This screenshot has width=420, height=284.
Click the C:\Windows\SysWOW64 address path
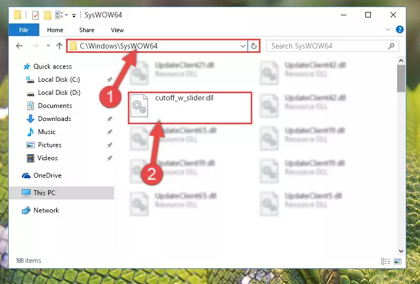(x=119, y=46)
